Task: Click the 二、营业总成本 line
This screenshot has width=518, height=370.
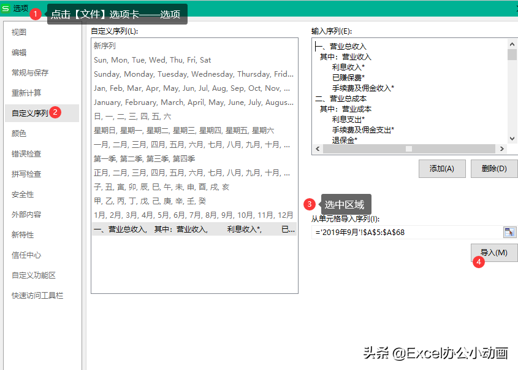Action: click(341, 99)
